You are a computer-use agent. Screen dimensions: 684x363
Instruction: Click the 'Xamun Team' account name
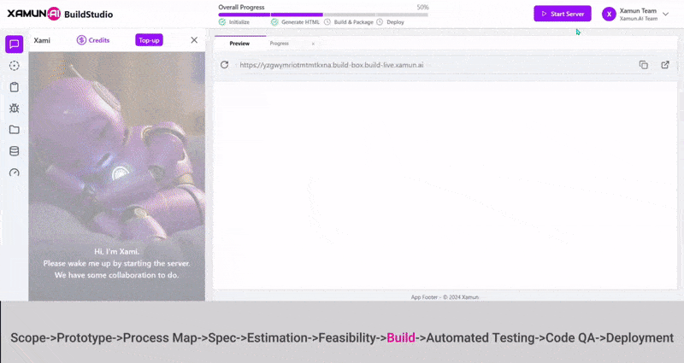[x=638, y=10]
